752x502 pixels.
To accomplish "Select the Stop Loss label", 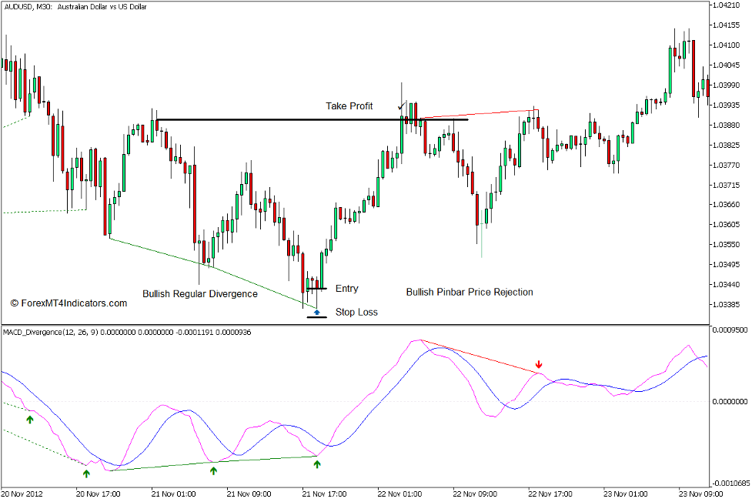I will [357, 312].
